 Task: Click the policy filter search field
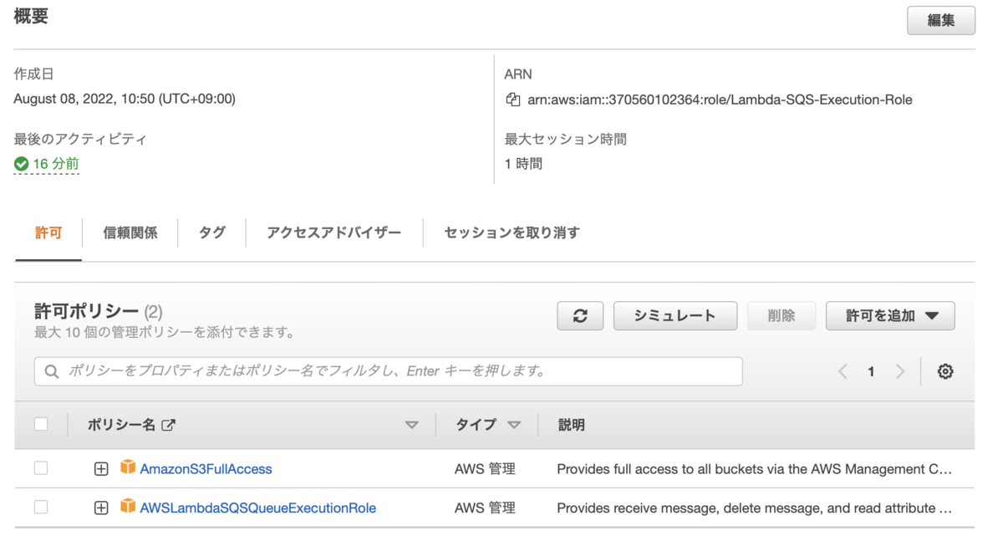(389, 371)
